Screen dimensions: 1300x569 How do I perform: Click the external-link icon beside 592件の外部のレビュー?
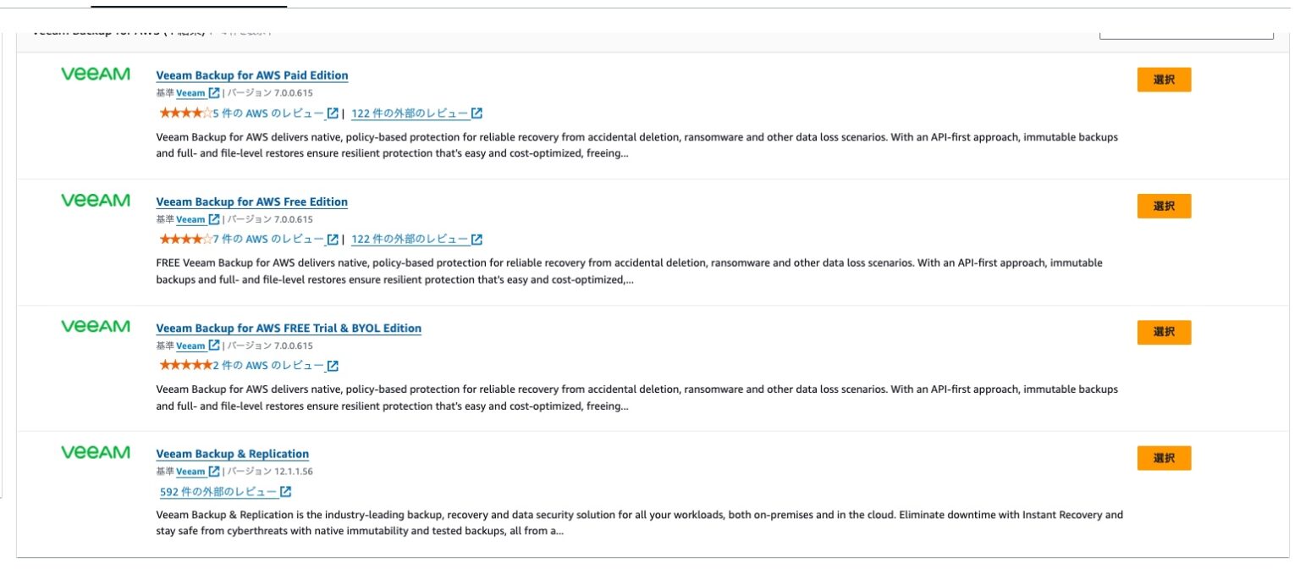coord(287,491)
